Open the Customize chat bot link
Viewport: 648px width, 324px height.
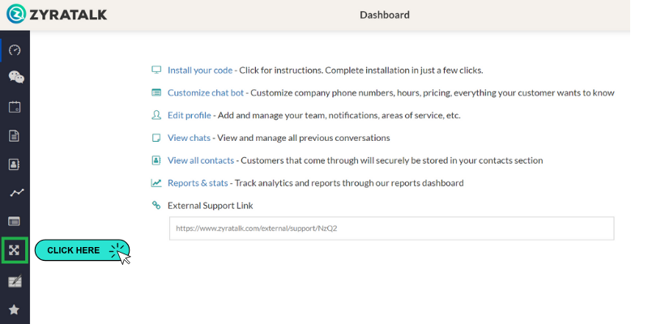pyautogui.click(x=205, y=93)
